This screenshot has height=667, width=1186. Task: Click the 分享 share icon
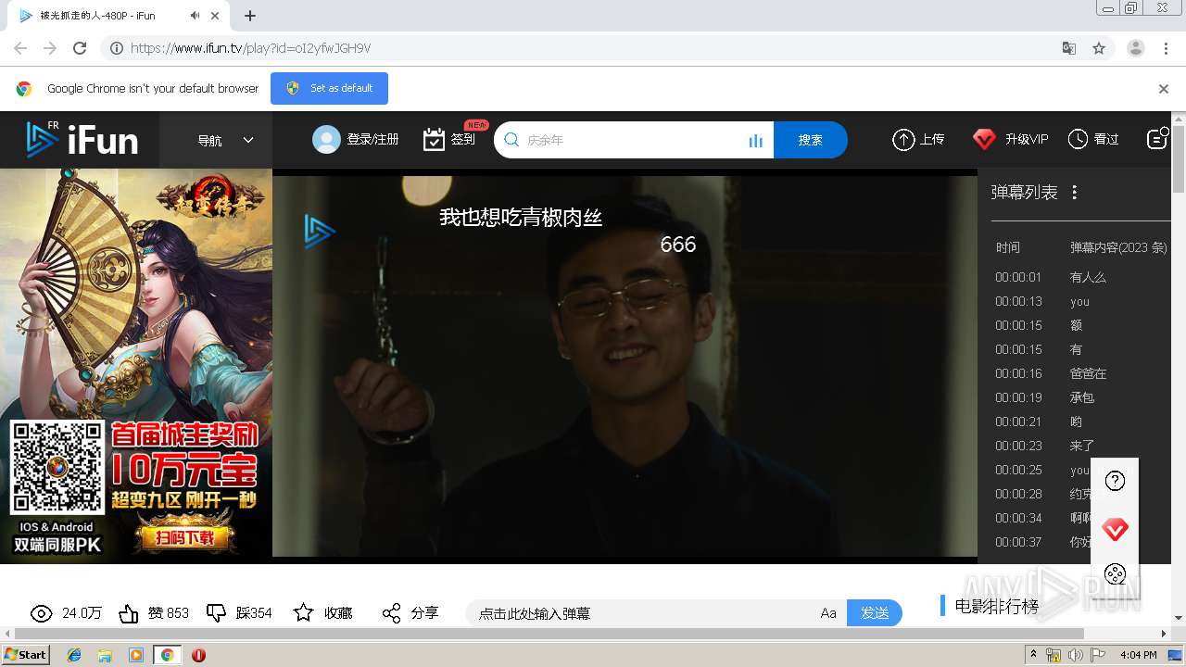[391, 613]
